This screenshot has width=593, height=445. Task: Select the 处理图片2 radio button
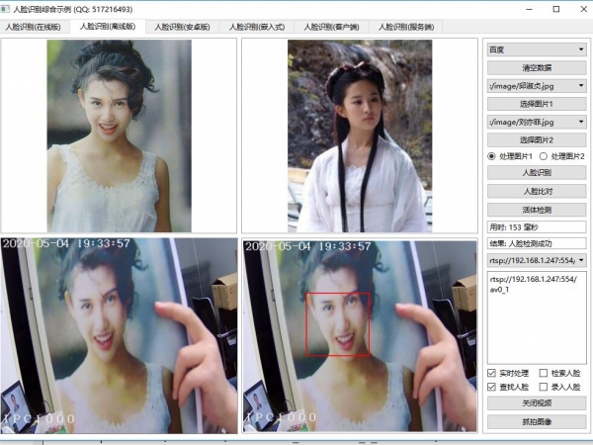point(544,156)
